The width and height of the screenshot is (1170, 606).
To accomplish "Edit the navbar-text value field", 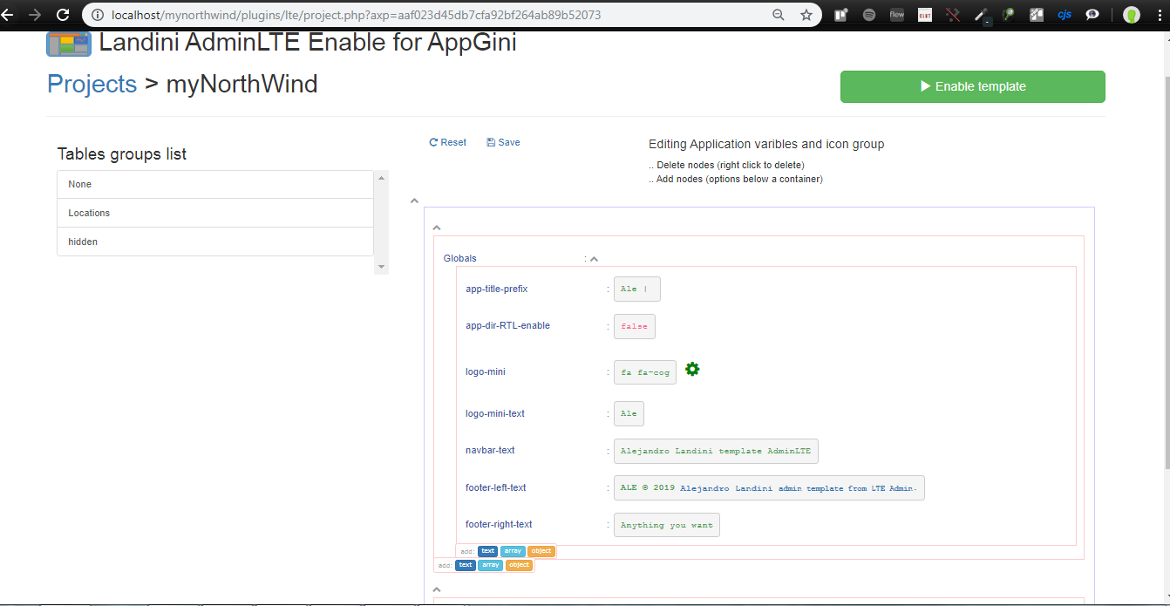I will (x=716, y=451).
